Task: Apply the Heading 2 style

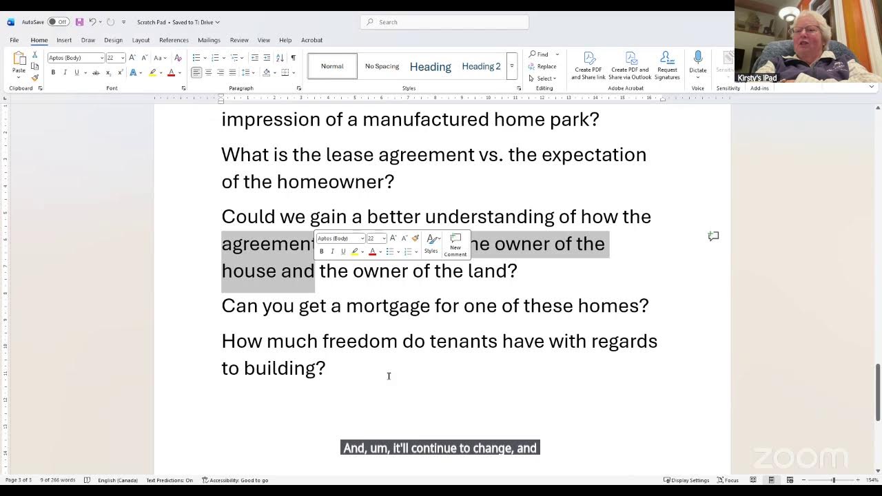Action: point(481,66)
